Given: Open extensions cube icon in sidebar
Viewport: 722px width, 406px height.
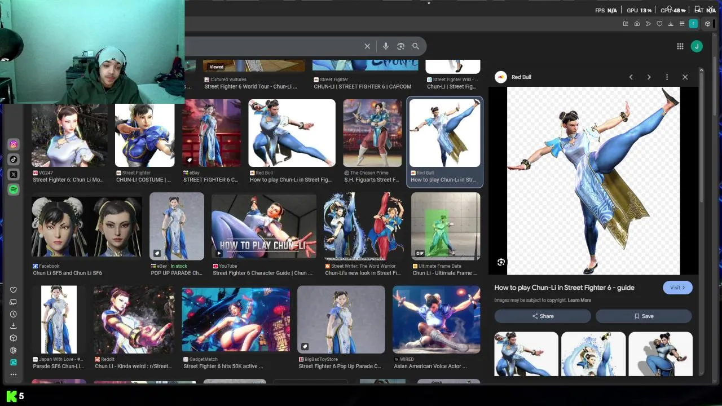Looking at the screenshot, I should [14, 338].
